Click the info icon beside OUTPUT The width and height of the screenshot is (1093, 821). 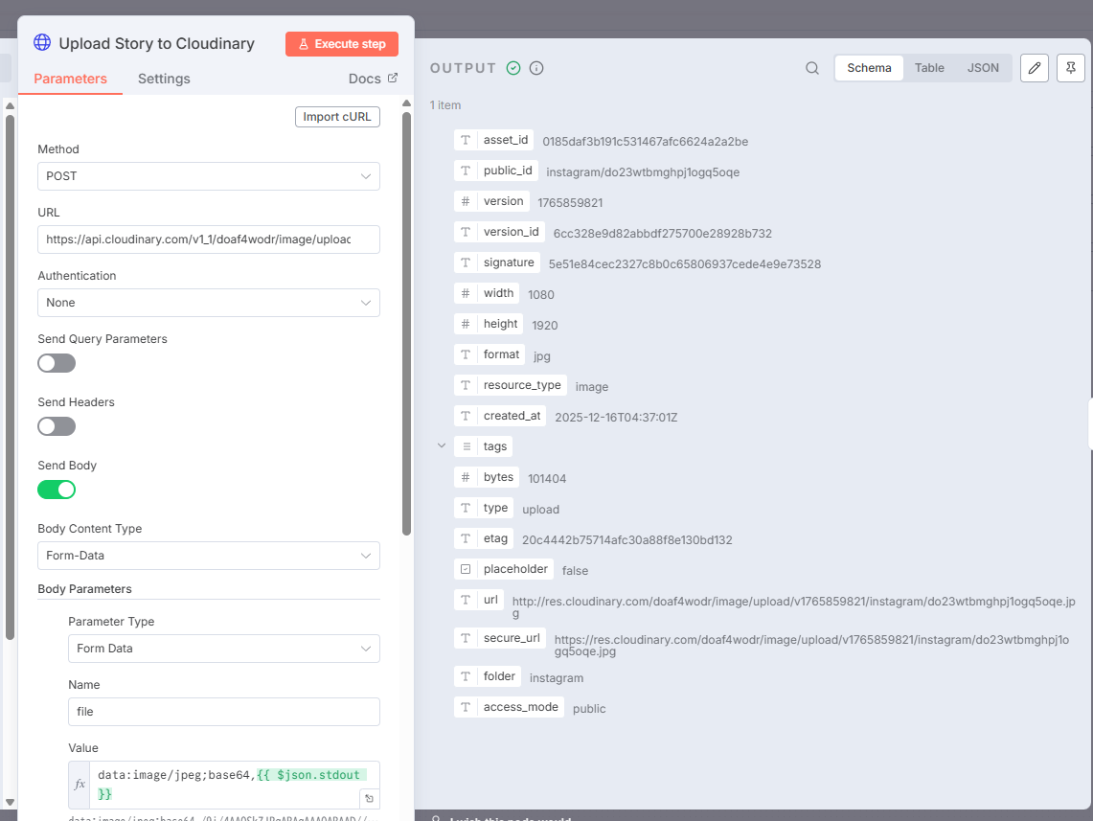[x=536, y=68]
